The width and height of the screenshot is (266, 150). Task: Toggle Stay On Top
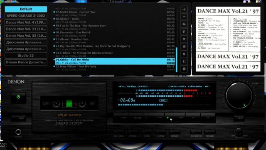pos(196,132)
